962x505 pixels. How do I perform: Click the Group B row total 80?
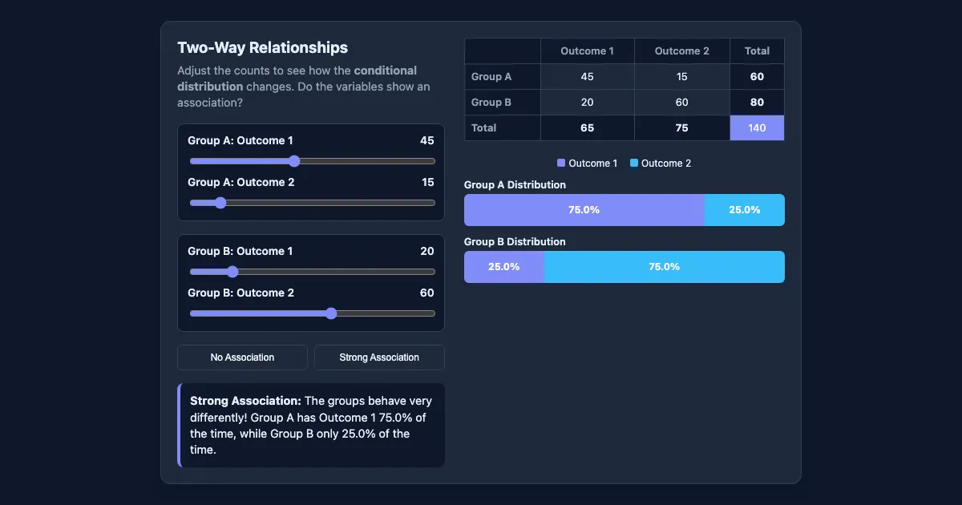(757, 103)
